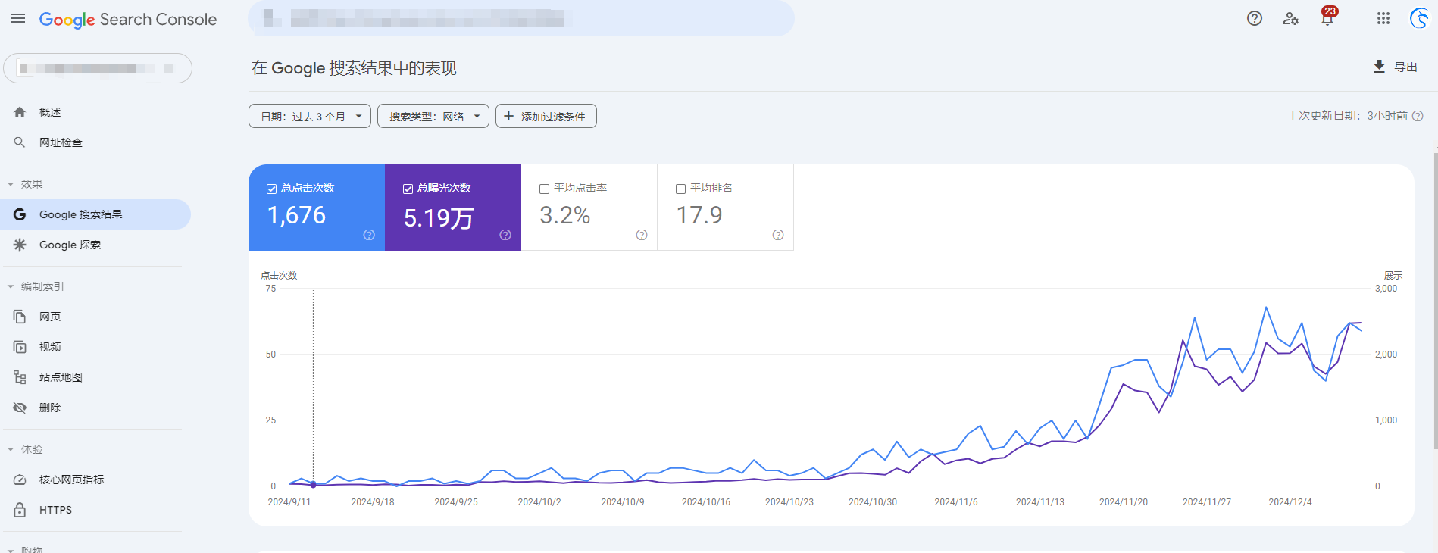Screen dimensions: 1438x553
Task: Uncheck the 总点击次数 checkbox
Action: point(271,189)
